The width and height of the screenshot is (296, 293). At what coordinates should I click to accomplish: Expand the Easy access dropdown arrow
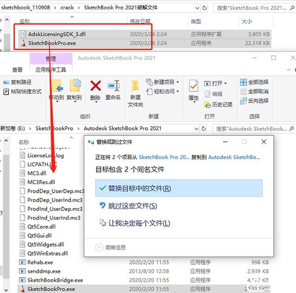pos(178,91)
